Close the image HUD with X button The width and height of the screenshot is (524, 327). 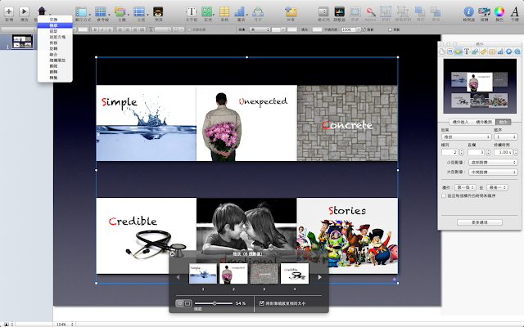(172, 254)
